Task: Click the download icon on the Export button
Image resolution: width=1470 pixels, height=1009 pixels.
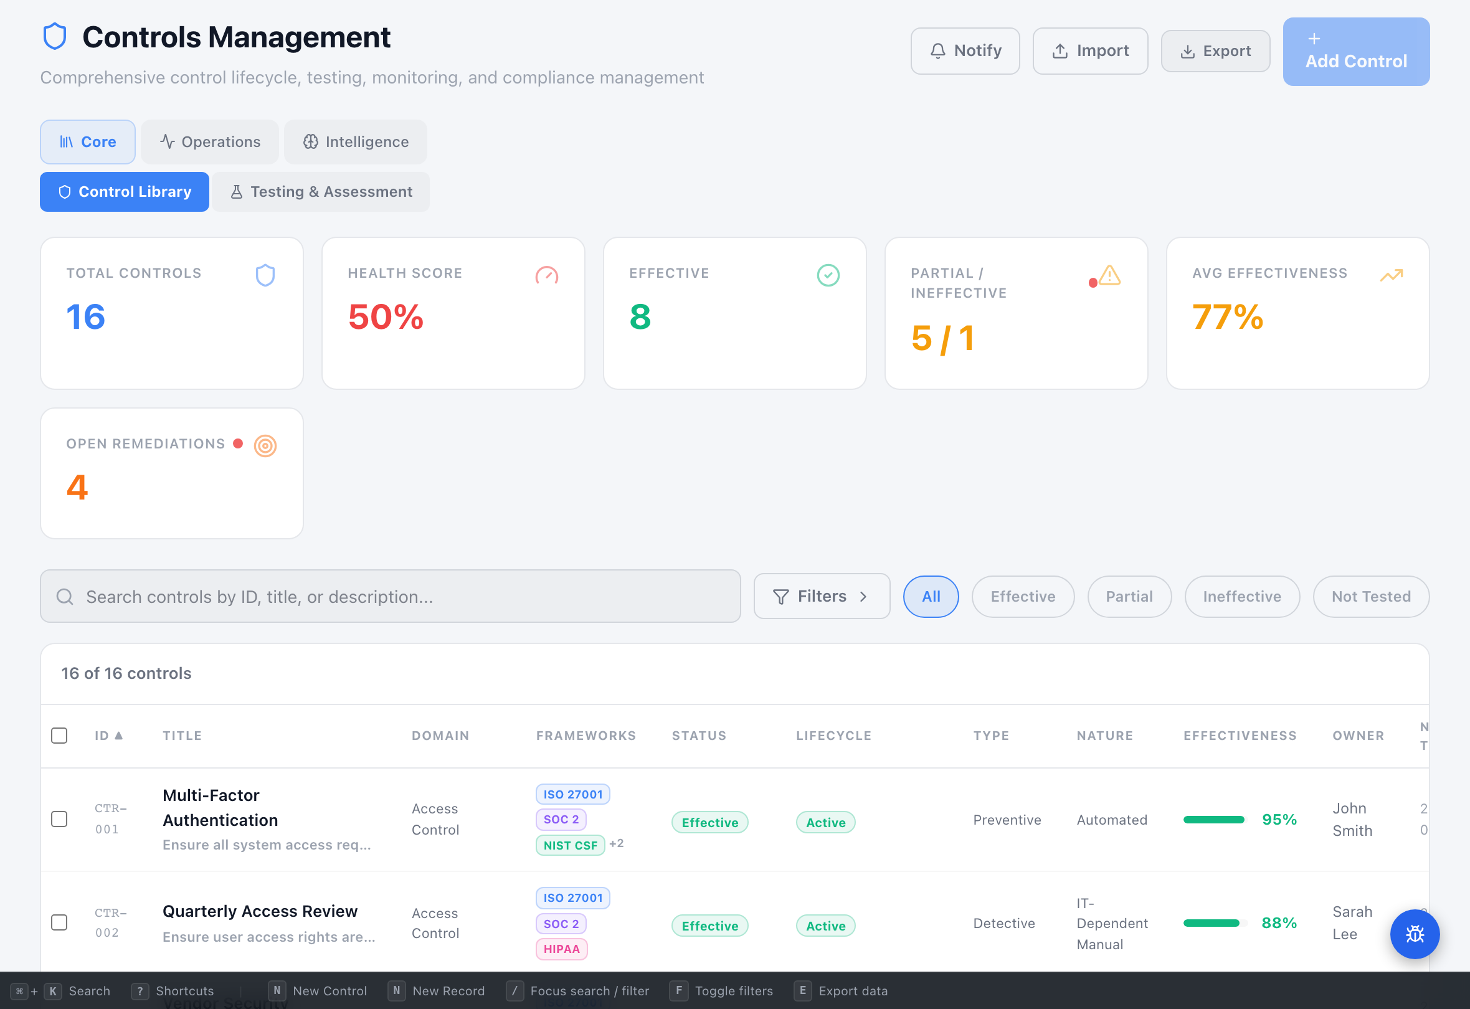Action: click(x=1187, y=50)
